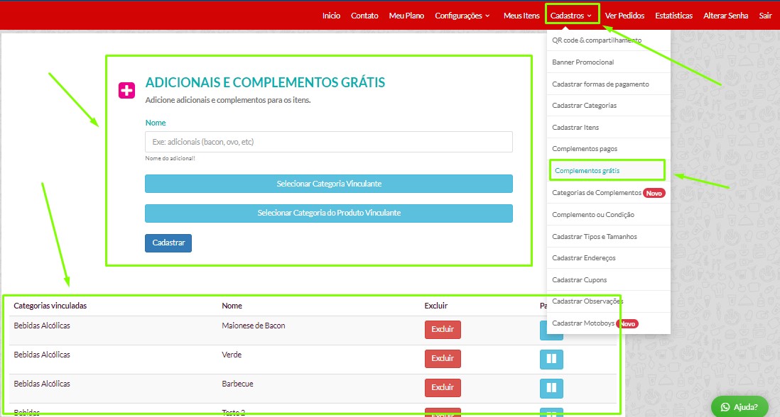Screen dimensions: 780x417
Task: Open Categorias de Complementos menu item
Action: [596, 193]
